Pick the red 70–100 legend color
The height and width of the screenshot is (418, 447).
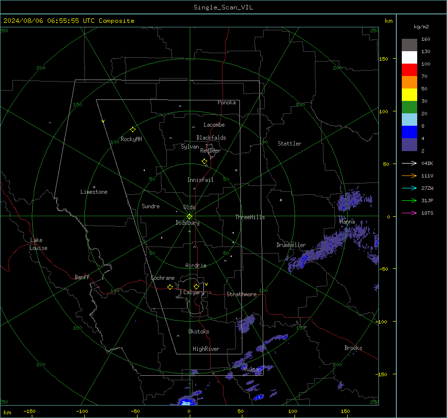[x=409, y=70]
